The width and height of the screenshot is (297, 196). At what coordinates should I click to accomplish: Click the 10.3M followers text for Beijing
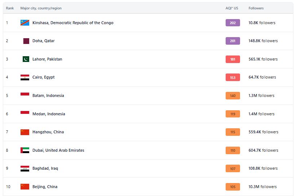click(262, 187)
